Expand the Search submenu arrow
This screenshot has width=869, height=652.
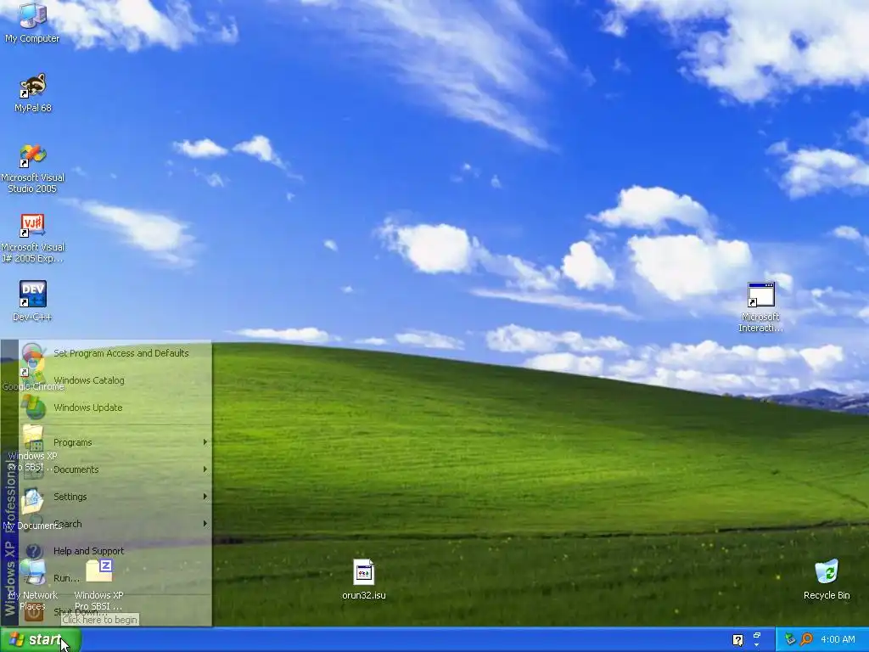205,523
